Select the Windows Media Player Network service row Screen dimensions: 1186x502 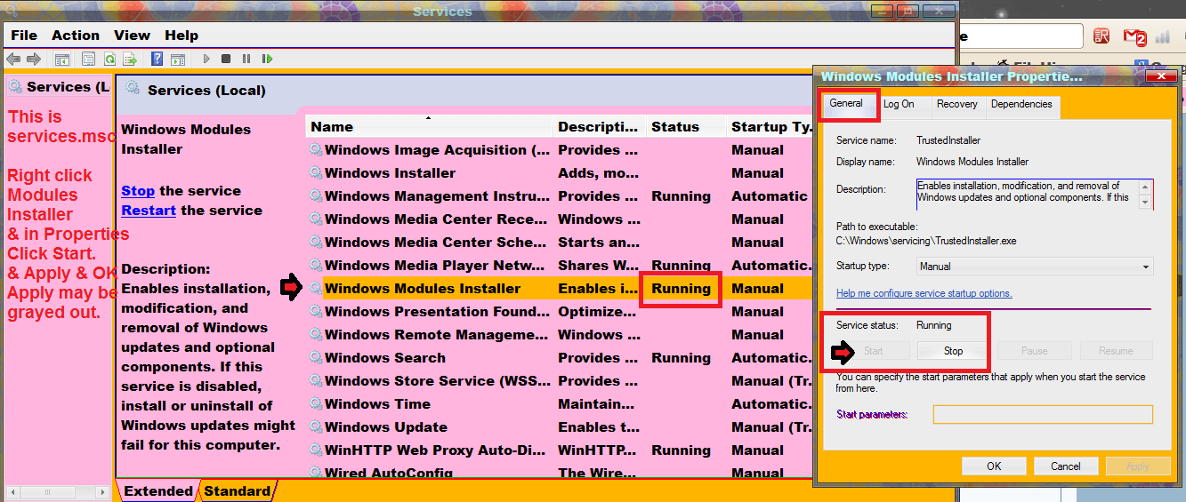click(x=560, y=266)
